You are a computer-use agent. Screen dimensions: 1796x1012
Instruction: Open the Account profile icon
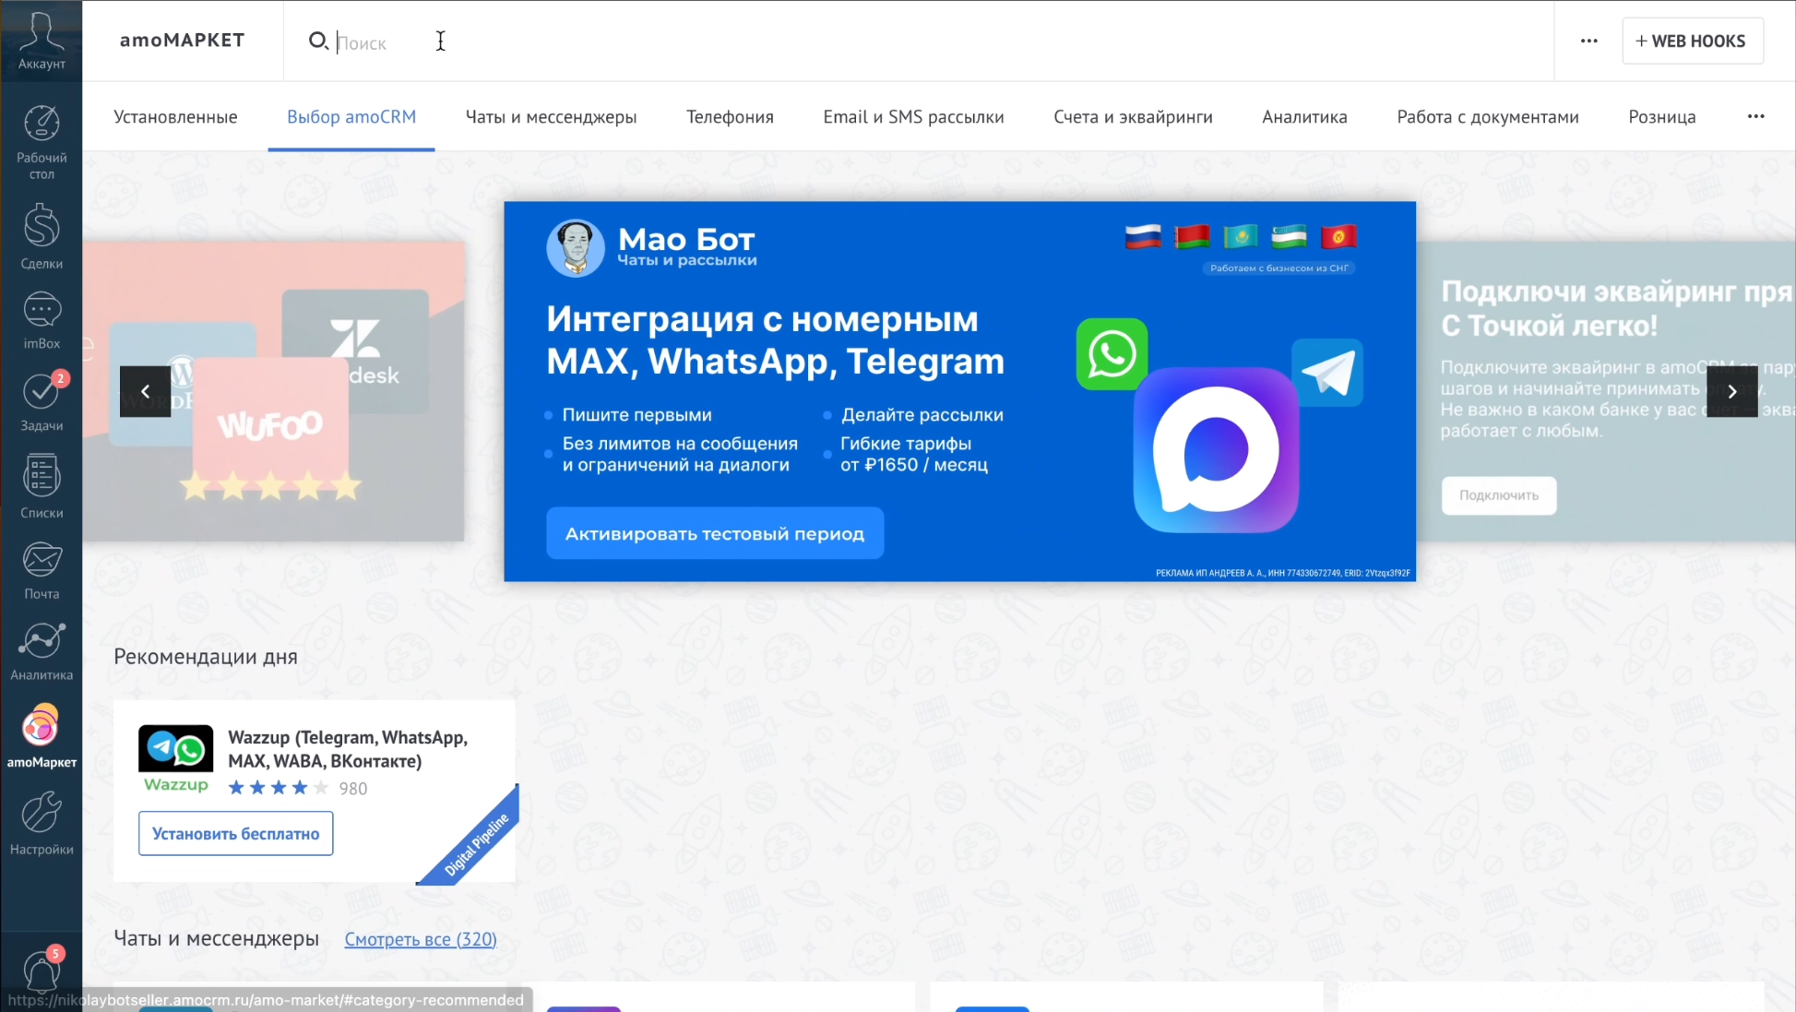(42, 41)
